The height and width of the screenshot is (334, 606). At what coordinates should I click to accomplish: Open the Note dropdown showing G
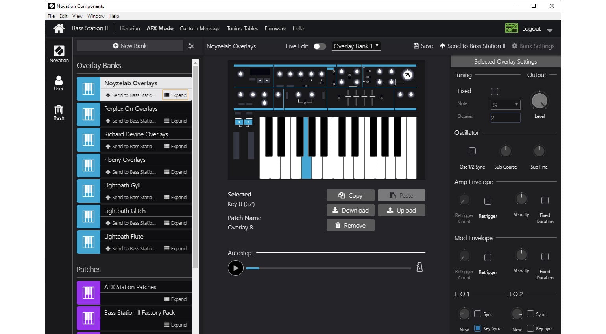point(505,105)
